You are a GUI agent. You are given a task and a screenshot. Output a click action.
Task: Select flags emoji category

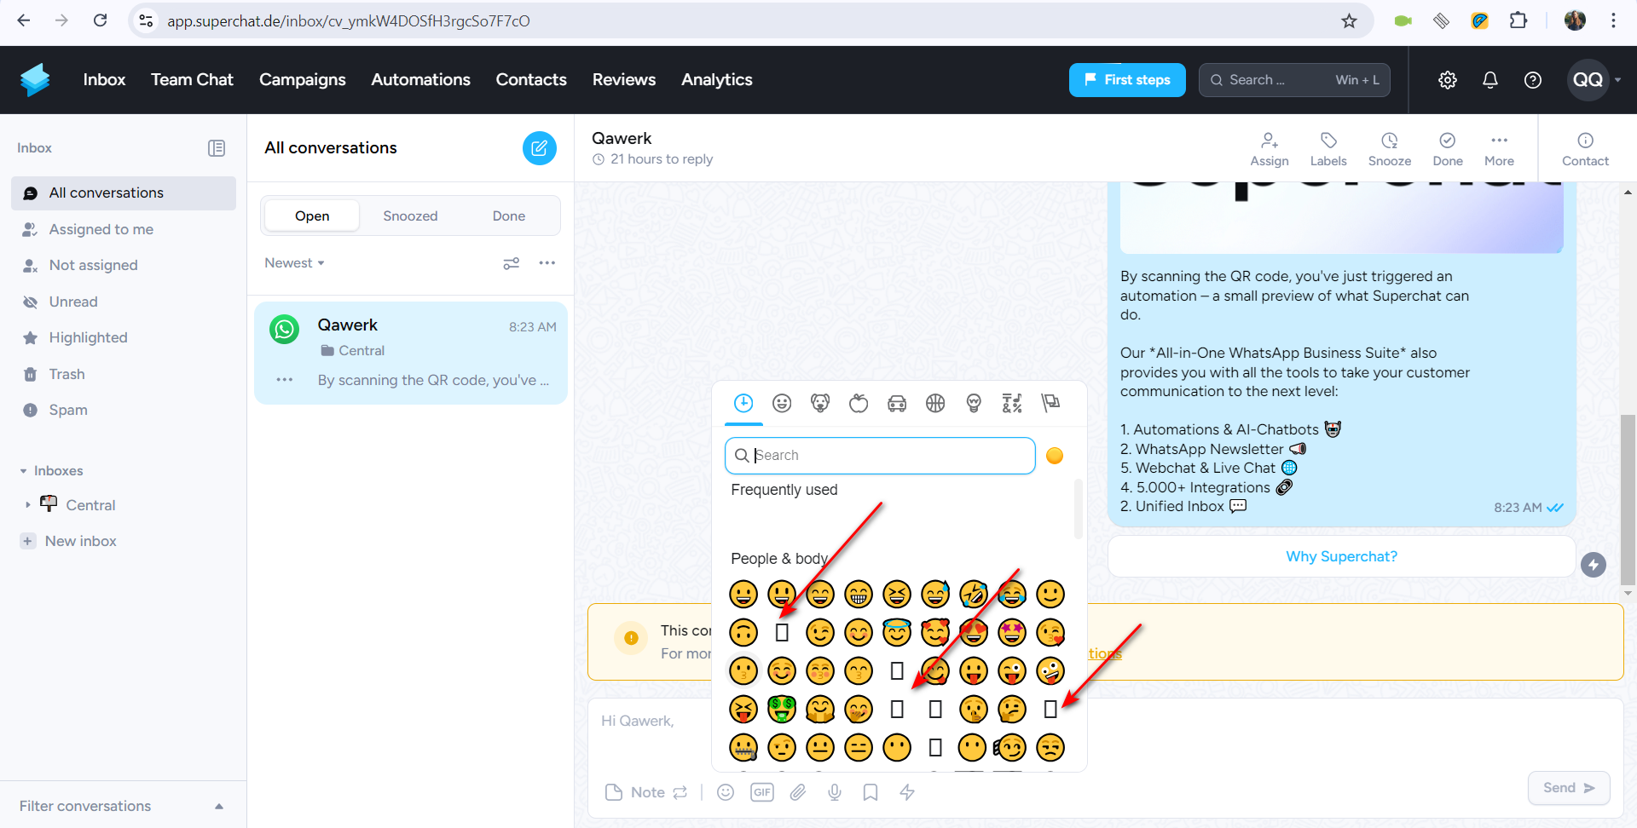pos(1050,403)
